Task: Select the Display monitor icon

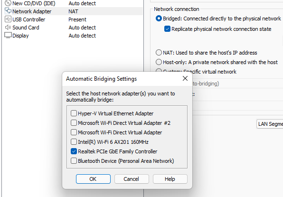Action: coord(8,35)
